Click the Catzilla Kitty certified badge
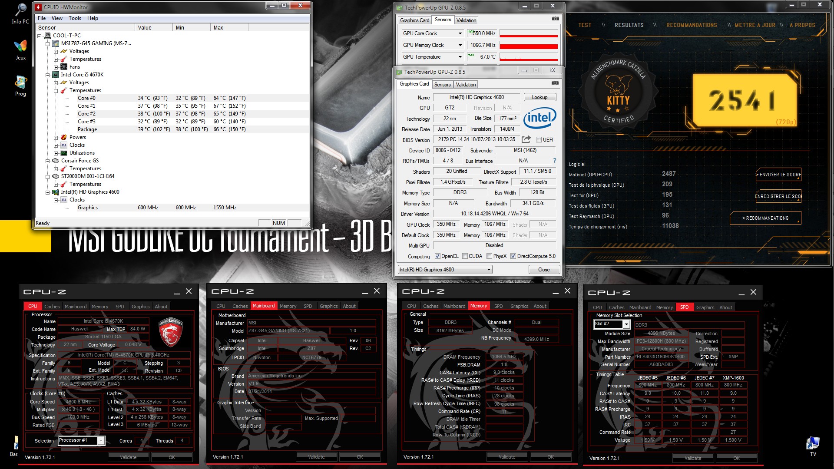The image size is (834, 469). (x=618, y=92)
